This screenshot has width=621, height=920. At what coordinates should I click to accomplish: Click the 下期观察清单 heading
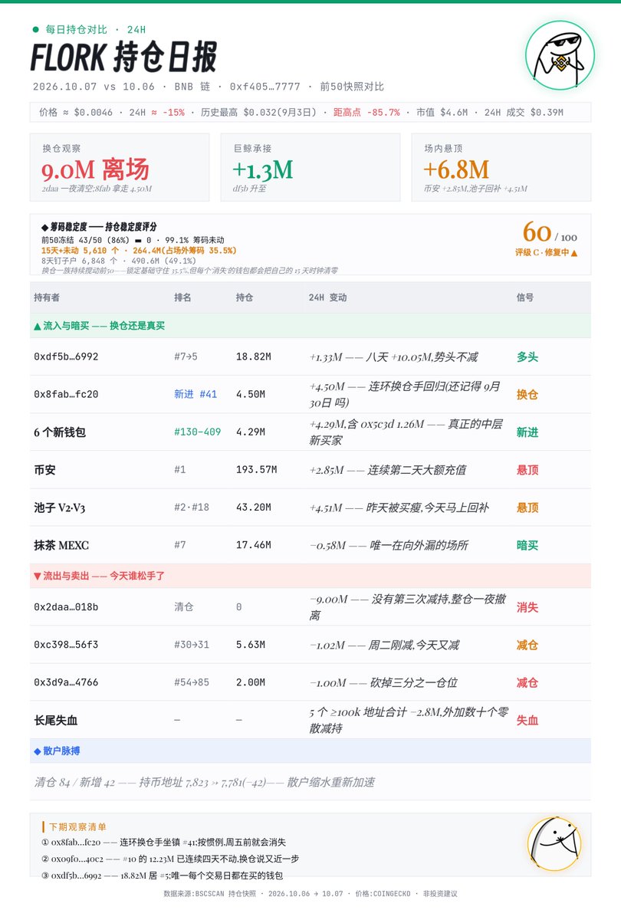[77, 826]
